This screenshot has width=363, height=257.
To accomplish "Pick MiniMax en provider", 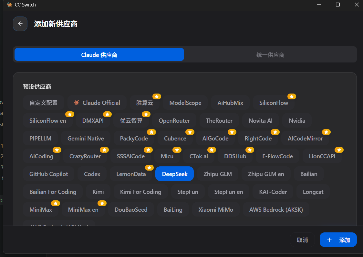I will pyautogui.click(x=83, y=210).
